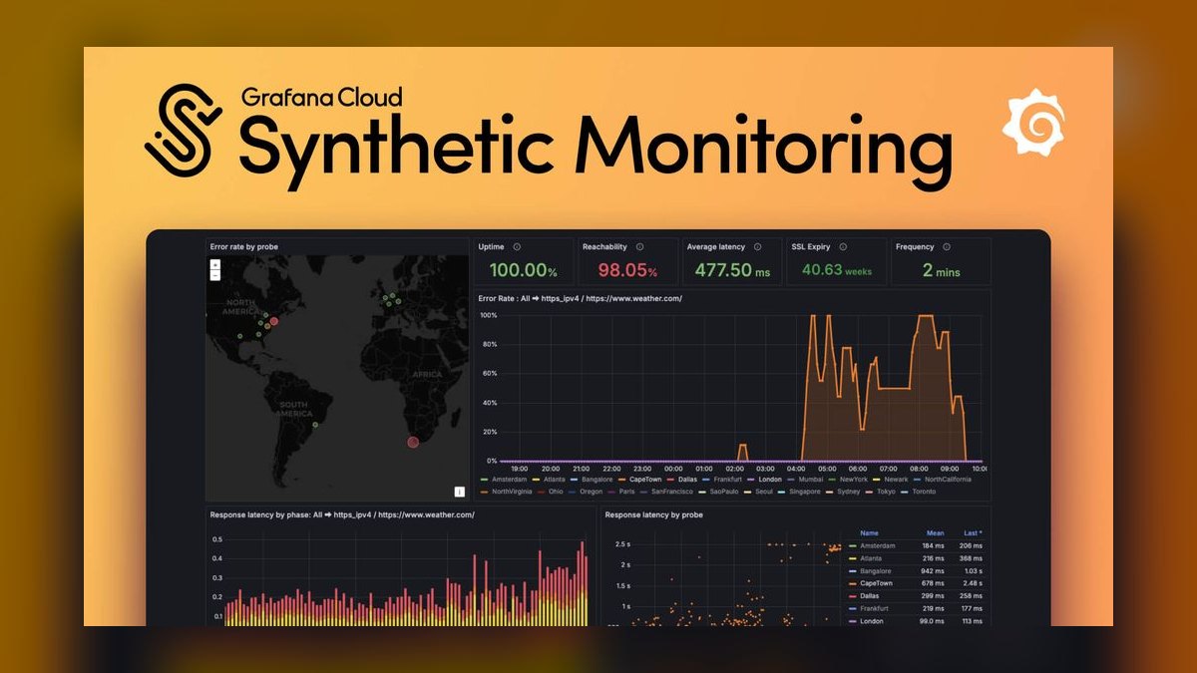The width and height of the screenshot is (1197, 673).
Task: Zoom in on the probe map
Action: pos(214,264)
